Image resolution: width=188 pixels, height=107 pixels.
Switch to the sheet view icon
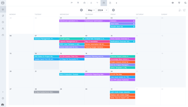pyautogui.click(x=97, y=3)
